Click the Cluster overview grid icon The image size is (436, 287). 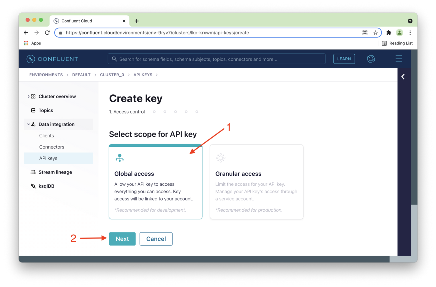pos(33,97)
